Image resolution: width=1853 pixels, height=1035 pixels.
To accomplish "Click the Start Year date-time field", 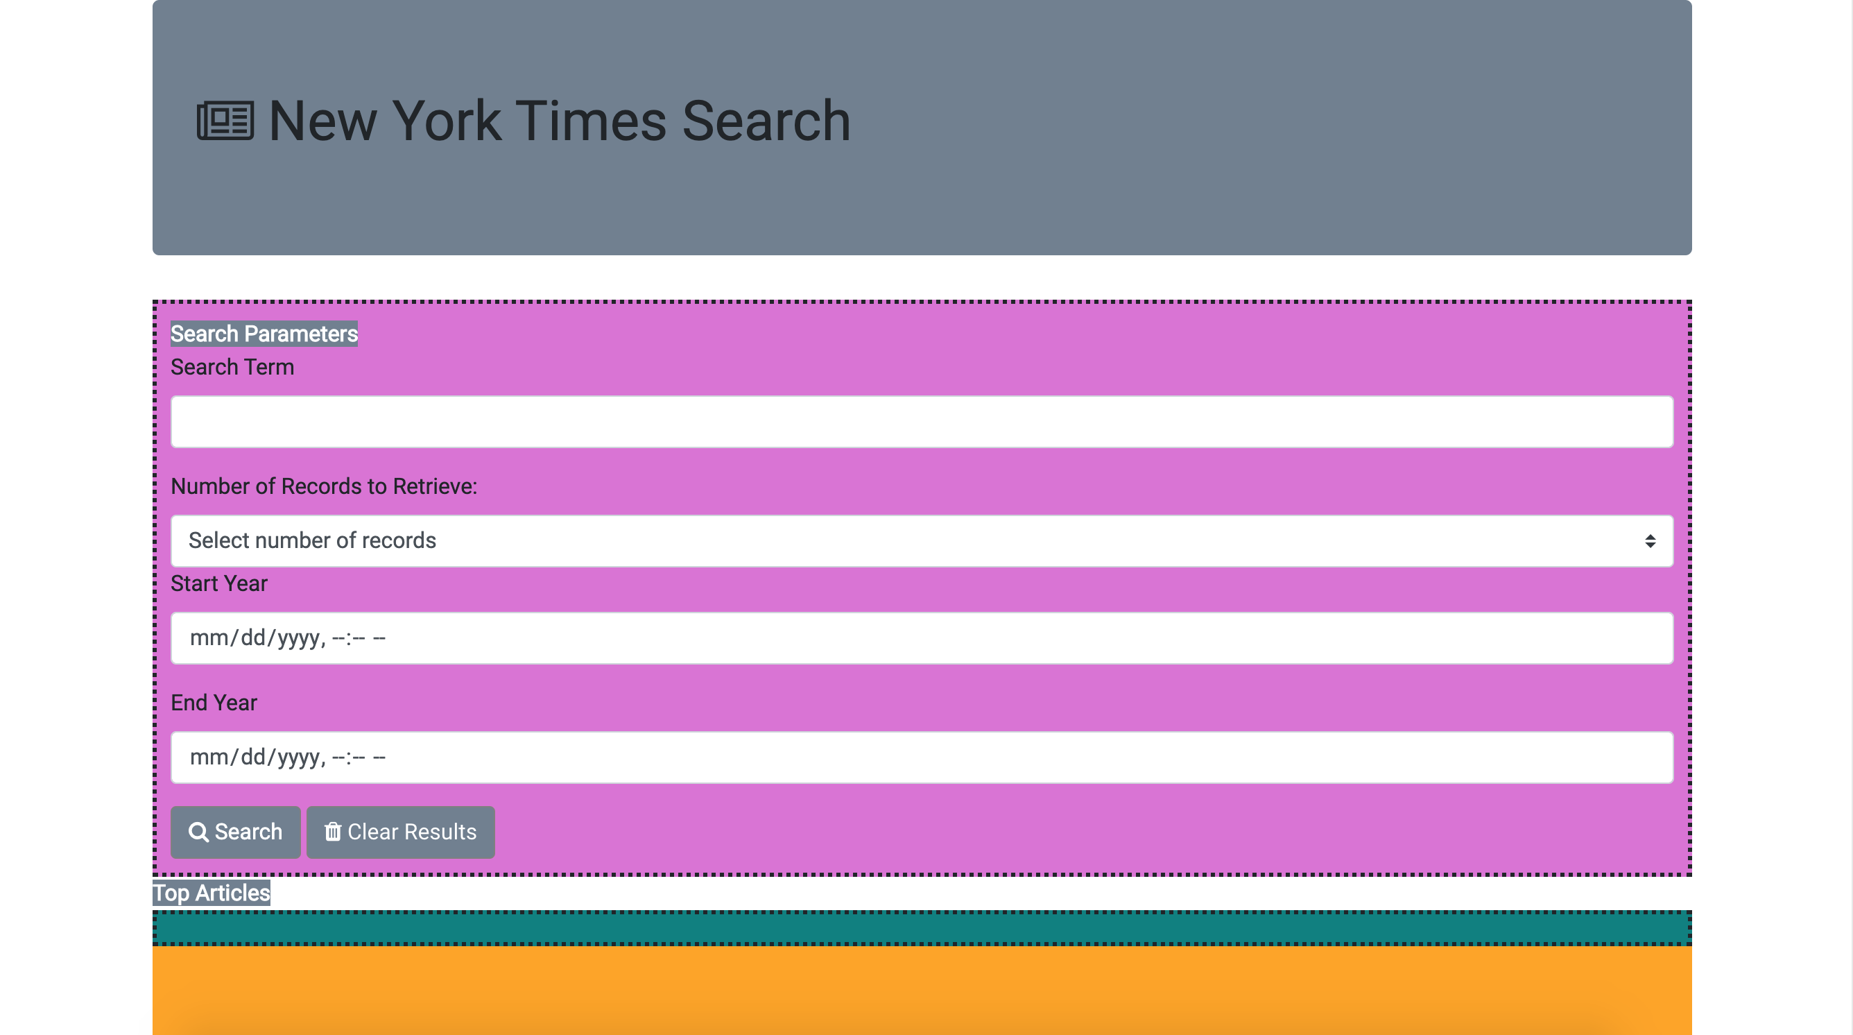I will pos(921,638).
